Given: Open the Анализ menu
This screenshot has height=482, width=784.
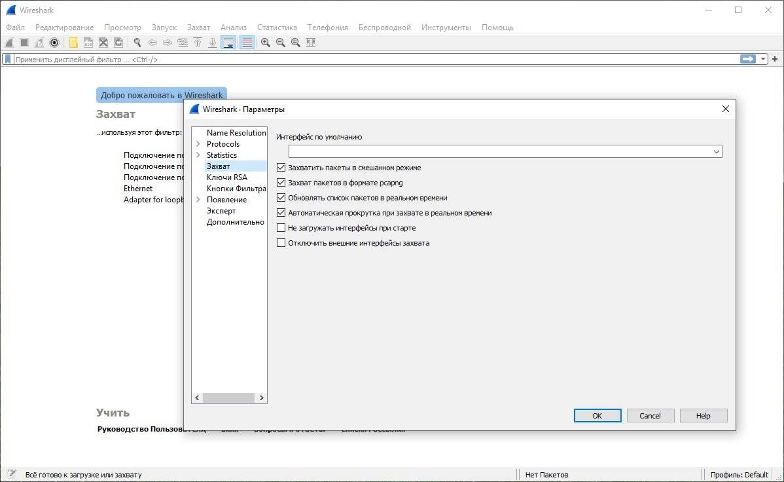Looking at the screenshot, I should coord(234,27).
